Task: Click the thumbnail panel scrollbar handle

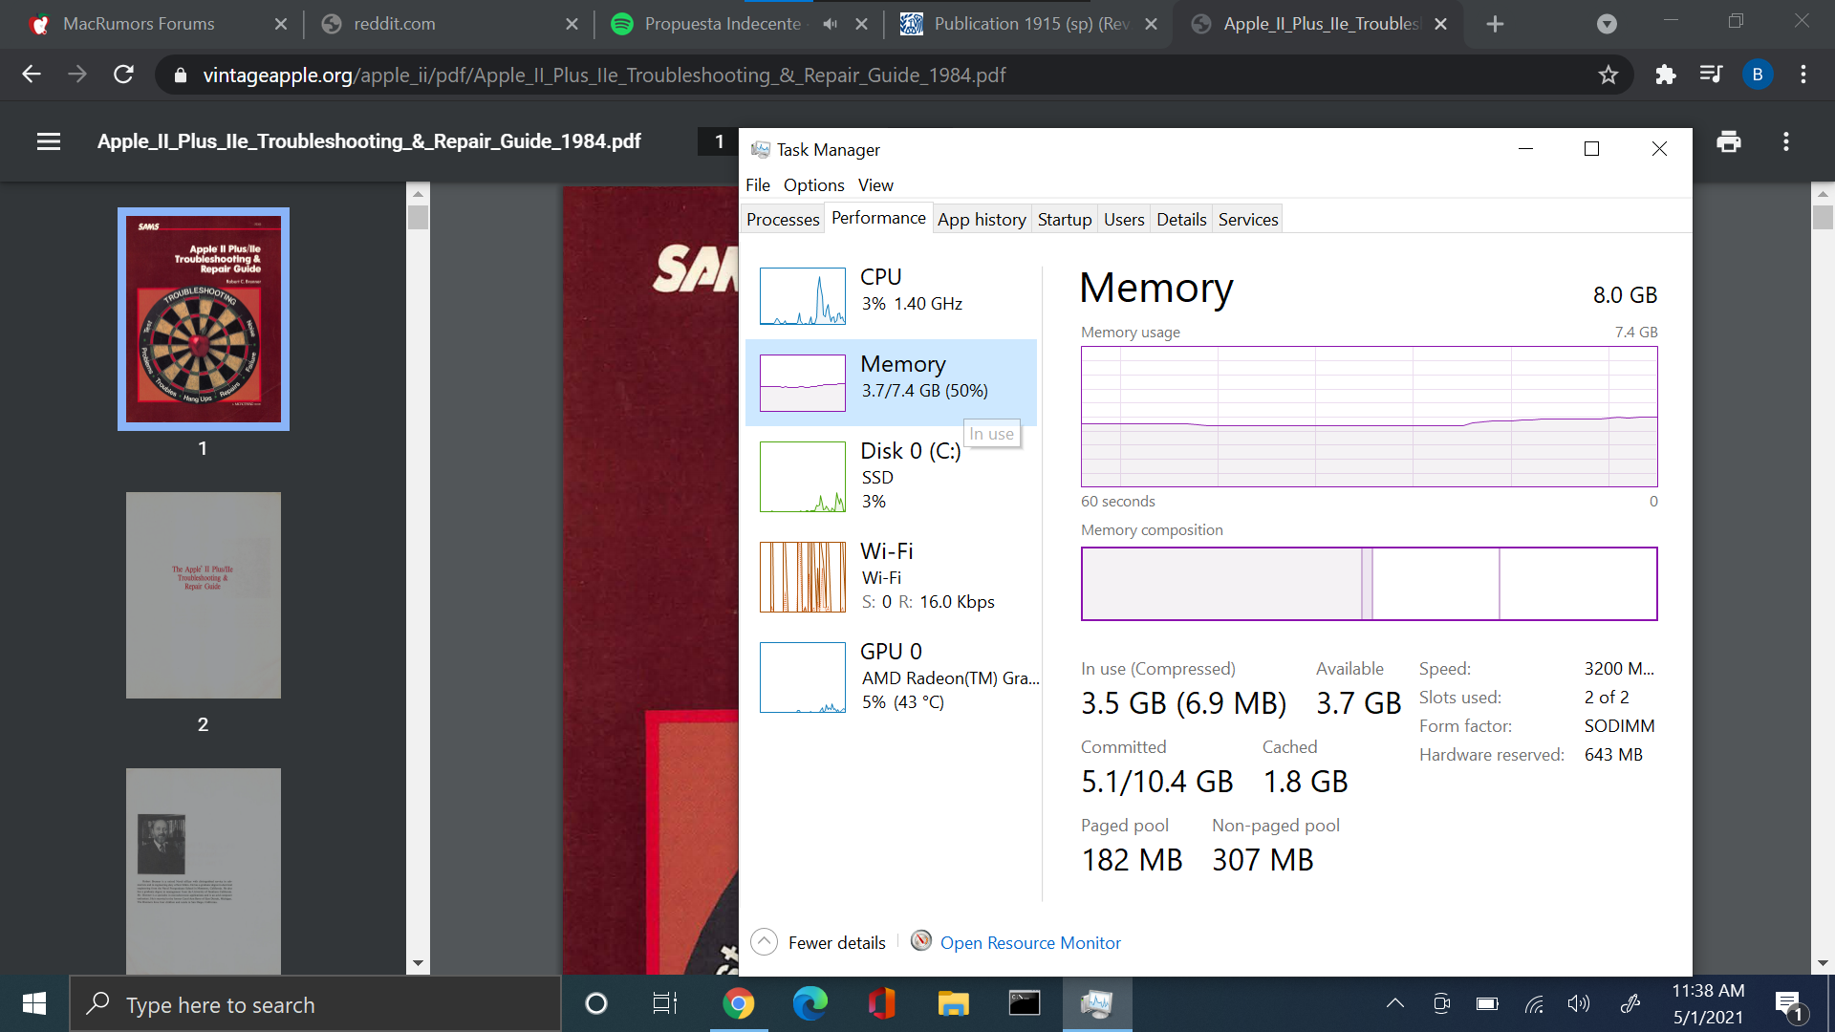Action: (x=418, y=217)
